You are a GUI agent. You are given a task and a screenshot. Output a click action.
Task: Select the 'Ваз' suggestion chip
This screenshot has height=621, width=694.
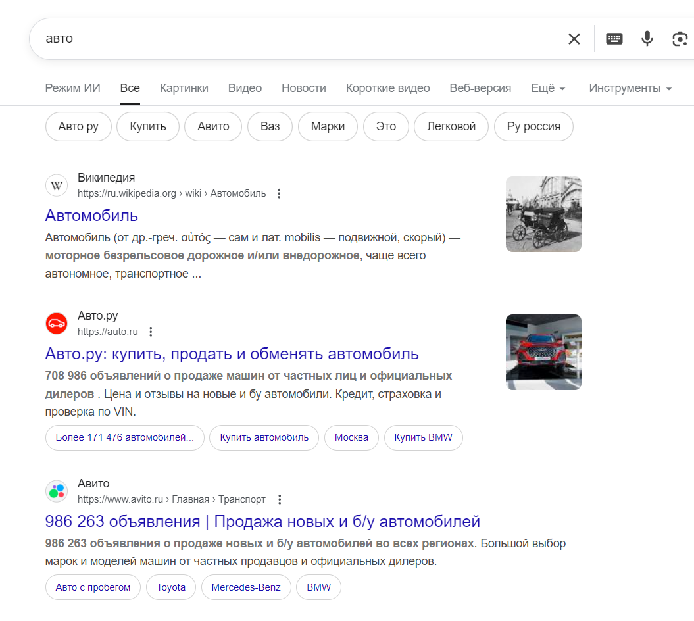[270, 126]
